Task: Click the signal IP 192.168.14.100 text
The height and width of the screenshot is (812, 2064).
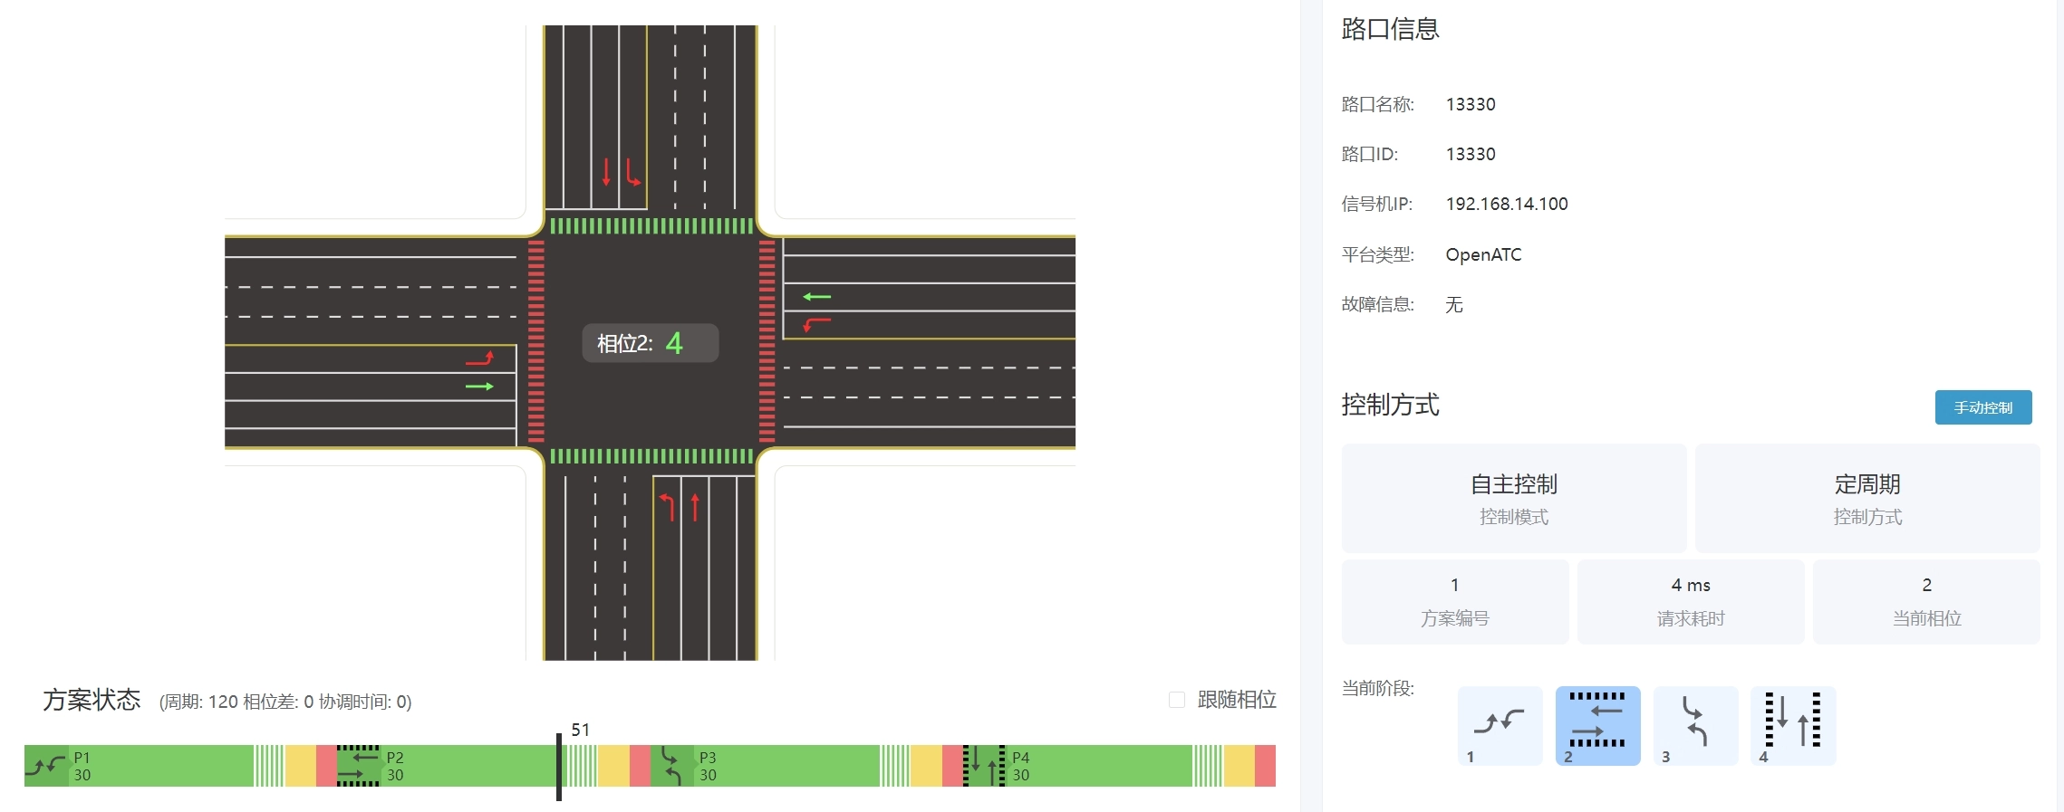Action: click(1506, 204)
